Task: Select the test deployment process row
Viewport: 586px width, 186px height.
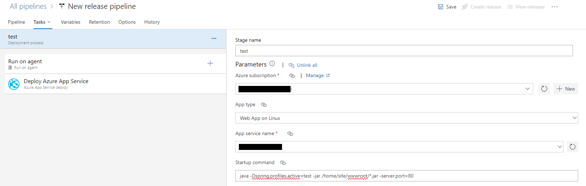Action: click(113, 39)
